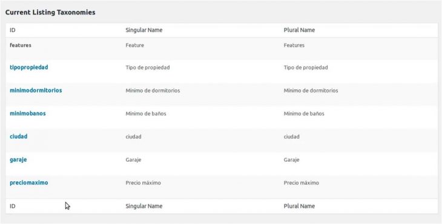Image resolution: width=442 pixels, height=224 pixels.
Task: Open the tipopropiedad taxonomy link
Action: pos(28,68)
